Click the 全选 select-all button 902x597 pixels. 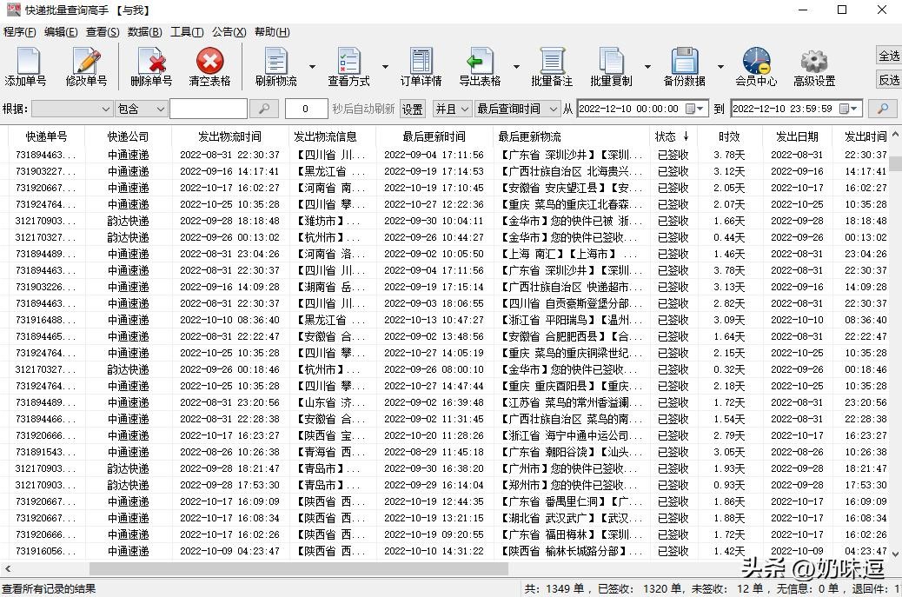pyautogui.click(x=888, y=56)
